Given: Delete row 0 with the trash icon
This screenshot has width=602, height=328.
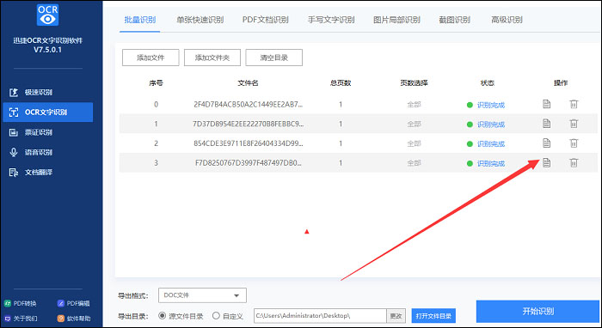Looking at the screenshot, I should pyautogui.click(x=574, y=104).
